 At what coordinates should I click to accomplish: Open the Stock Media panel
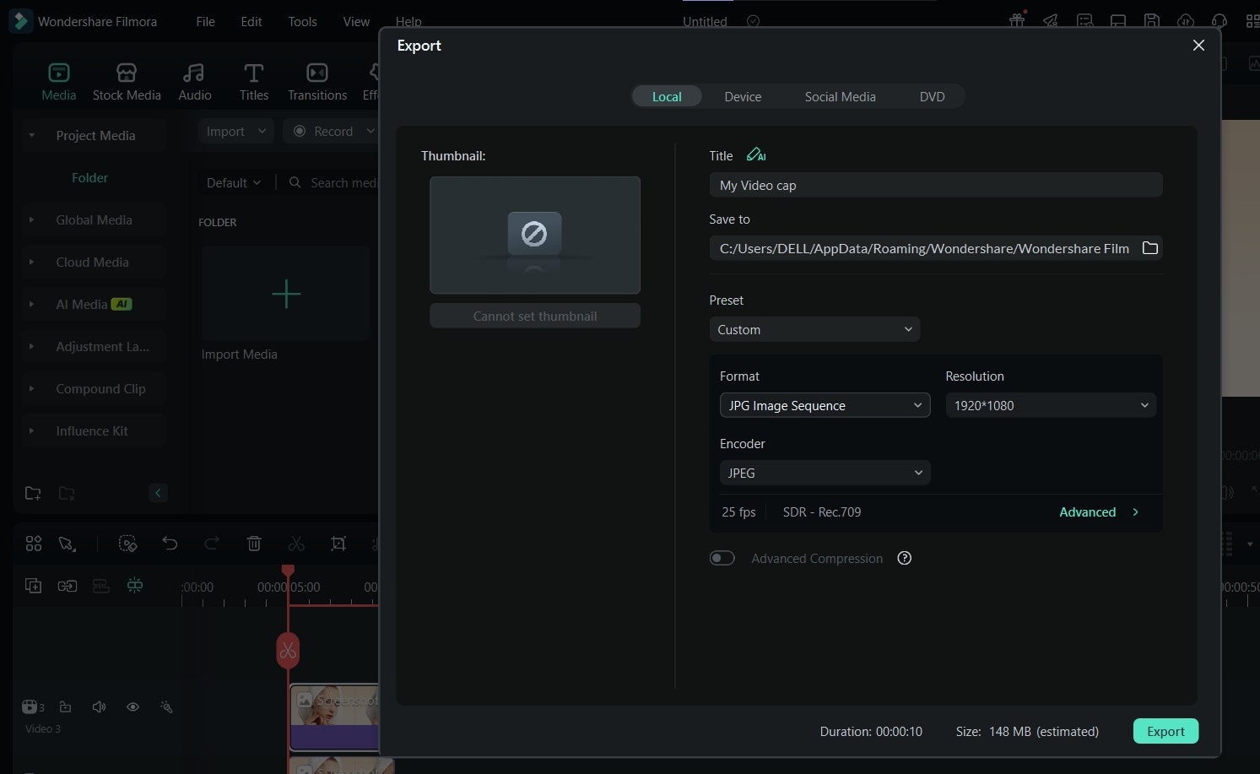127,82
